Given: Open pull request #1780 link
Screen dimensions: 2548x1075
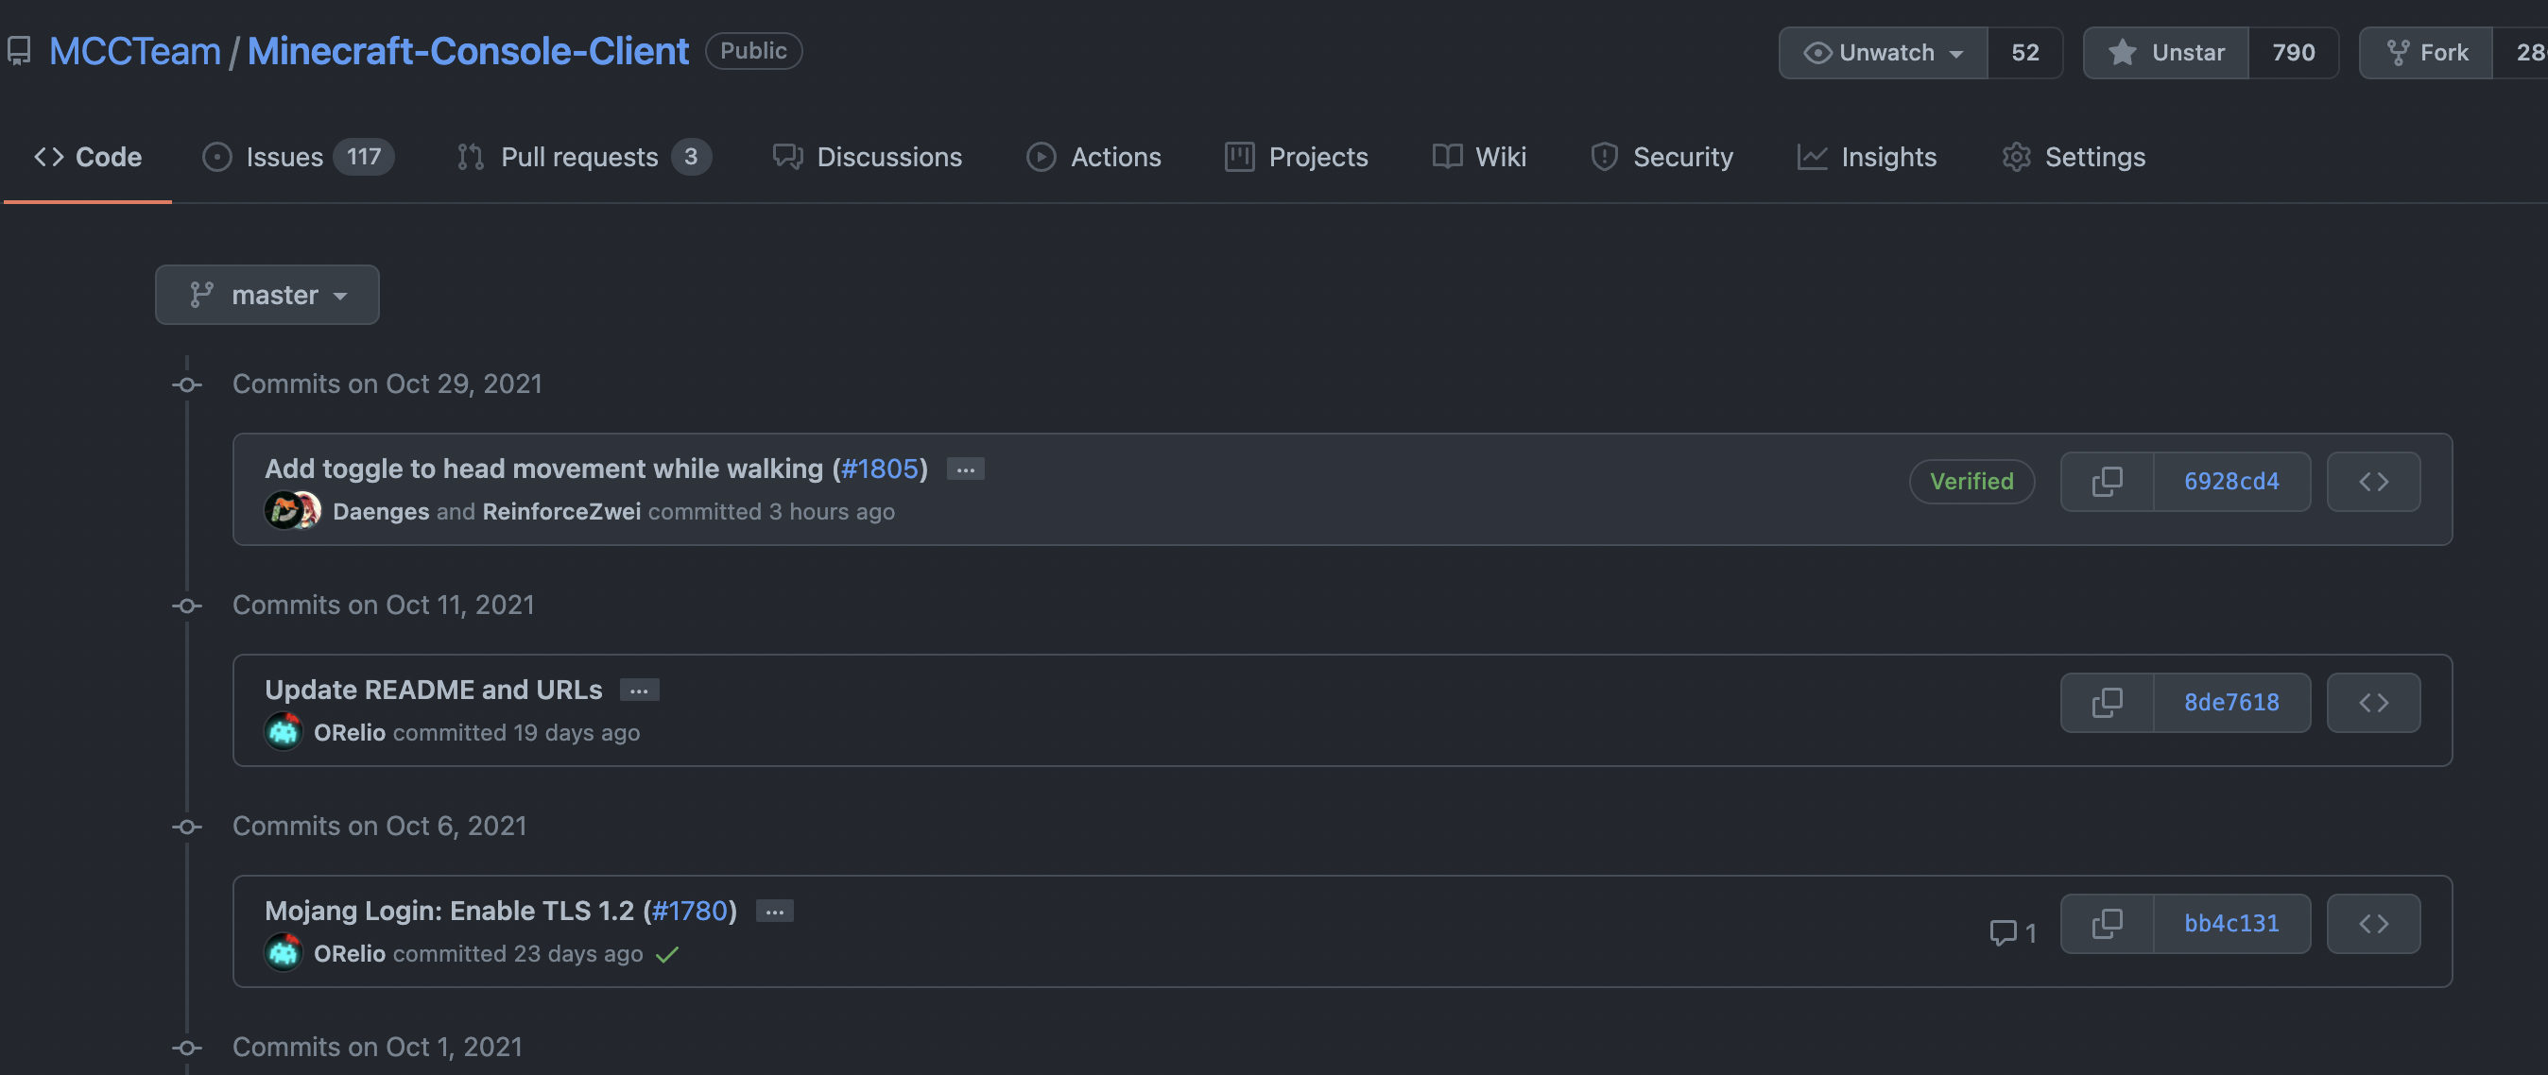Looking at the screenshot, I should click(689, 911).
